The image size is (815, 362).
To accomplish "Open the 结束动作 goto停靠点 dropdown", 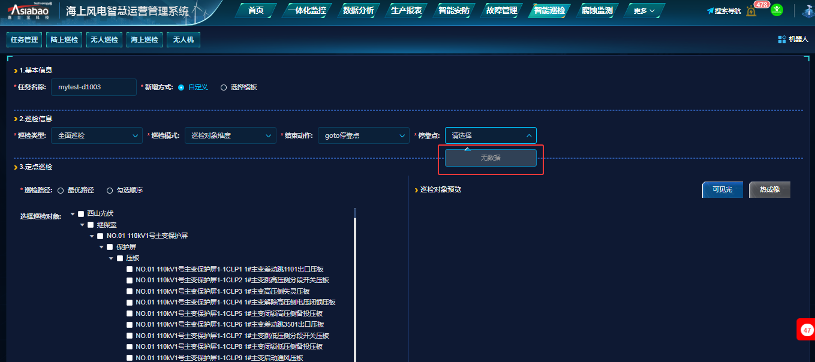I will pyautogui.click(x=363, y=136).
